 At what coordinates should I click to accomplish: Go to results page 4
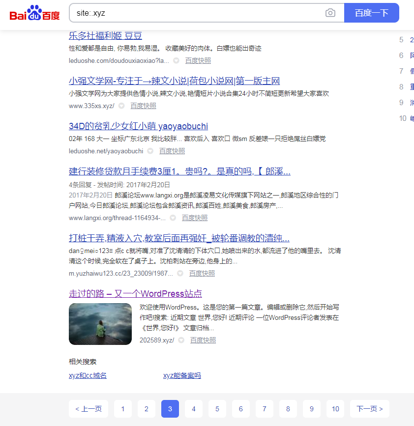[x=194, y=409]
